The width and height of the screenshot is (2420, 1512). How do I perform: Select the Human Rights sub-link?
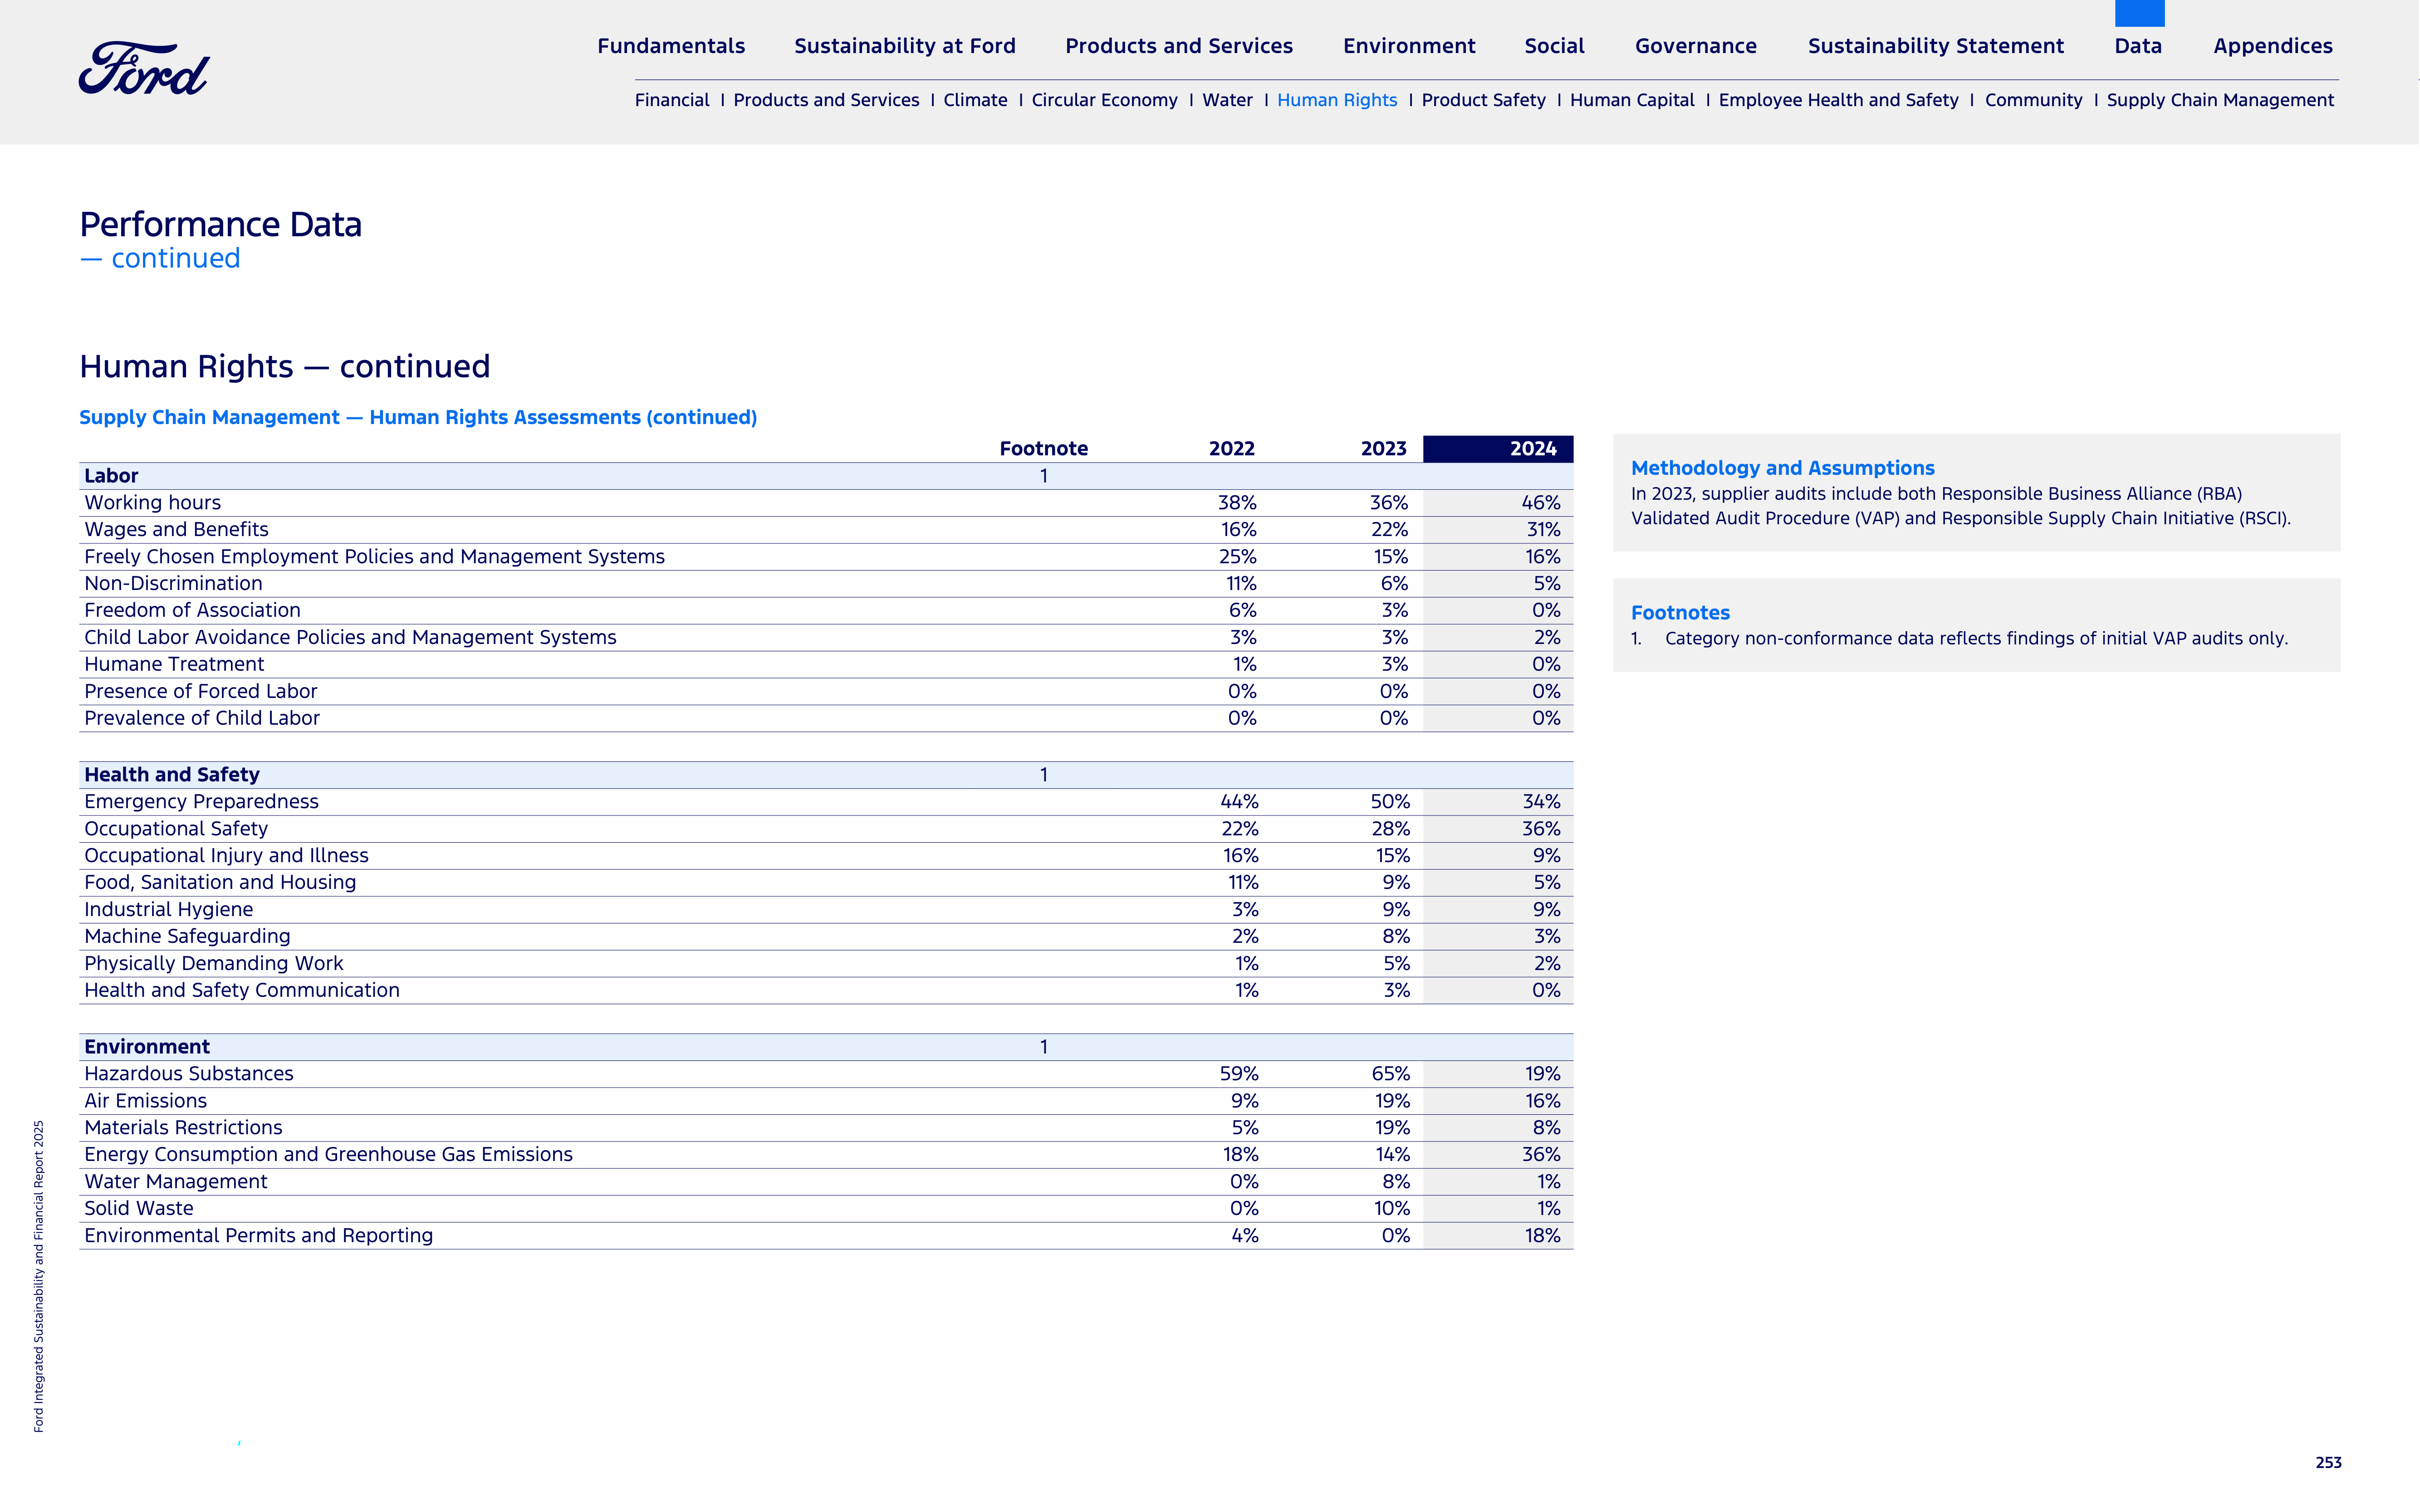pos(1337,100)
